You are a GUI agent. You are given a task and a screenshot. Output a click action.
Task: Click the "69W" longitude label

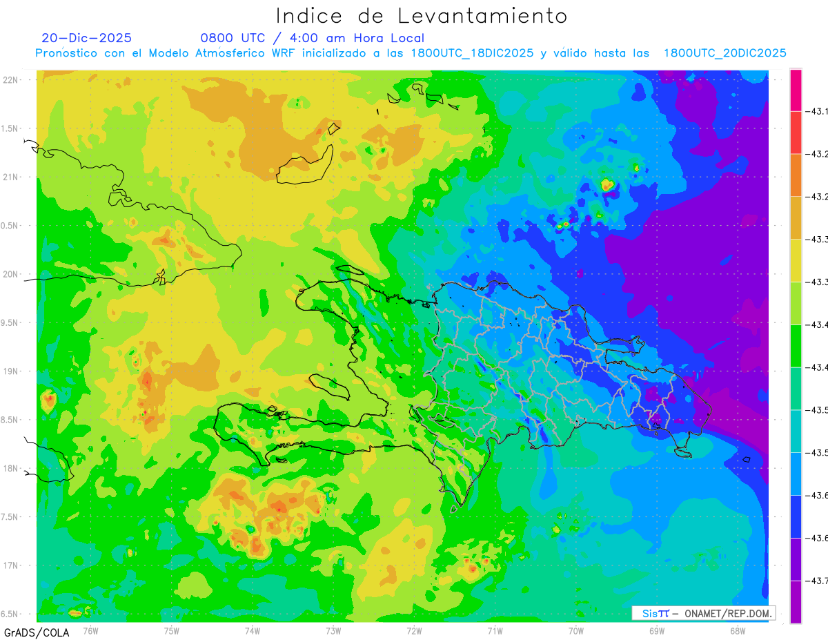[x=657, y=630]
